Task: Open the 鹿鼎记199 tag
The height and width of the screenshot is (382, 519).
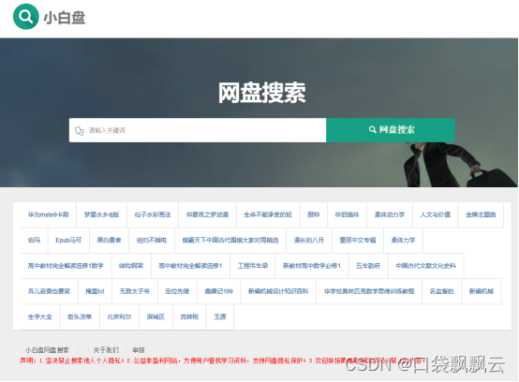Action: (219, 291)
